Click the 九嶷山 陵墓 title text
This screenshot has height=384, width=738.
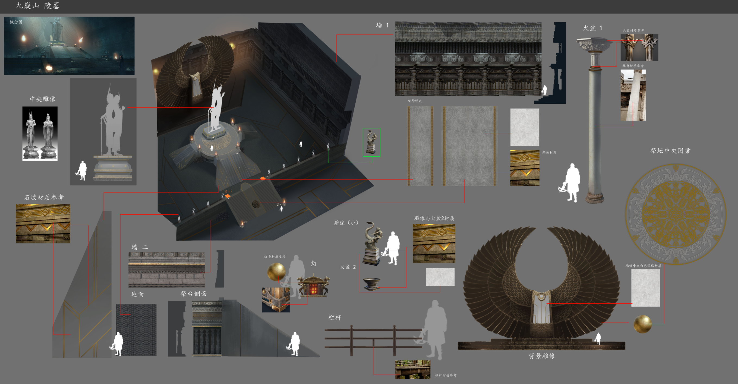click(37, 6)
